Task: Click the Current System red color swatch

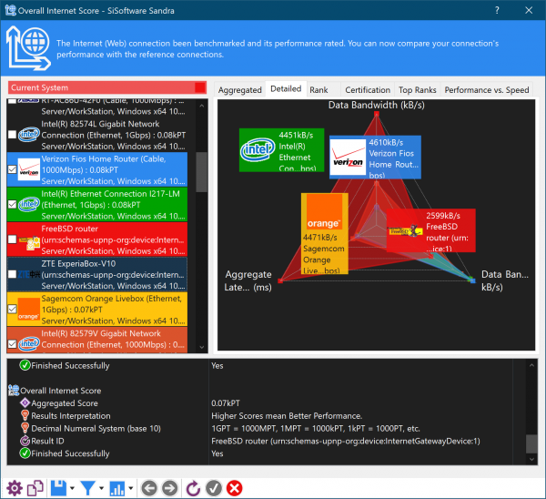Action: tap(200, 87)
